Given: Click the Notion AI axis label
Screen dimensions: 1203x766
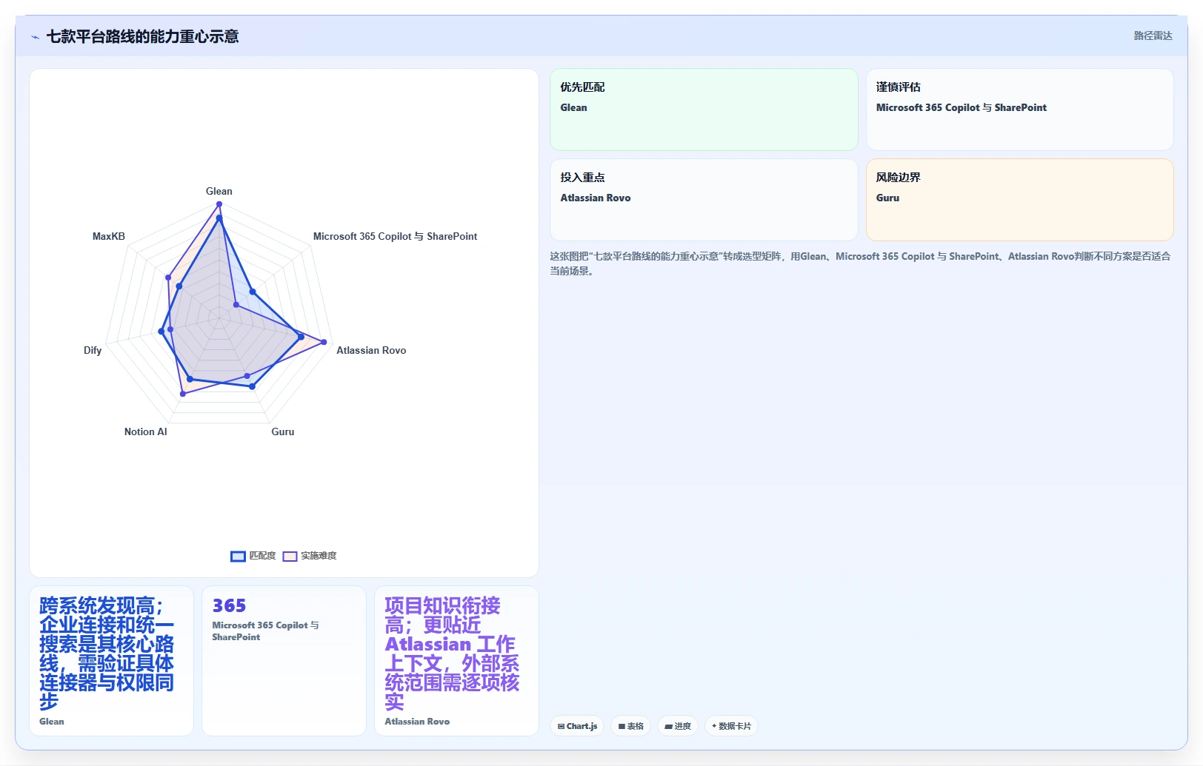Looking at the screenshot, I should coord(146,431).
